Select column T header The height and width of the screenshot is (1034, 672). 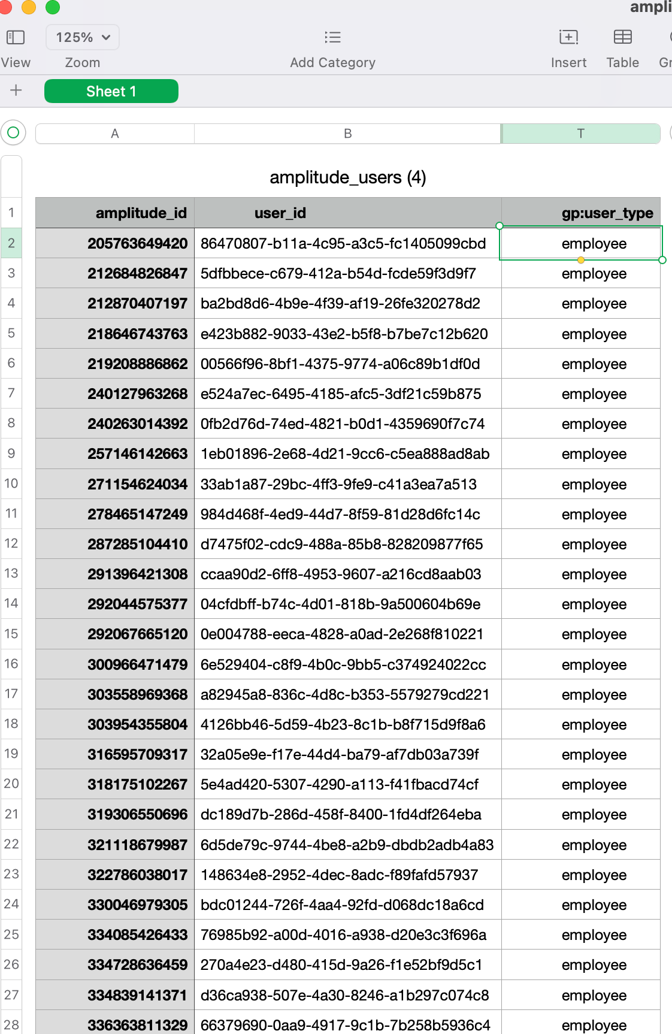pos(580,134)
